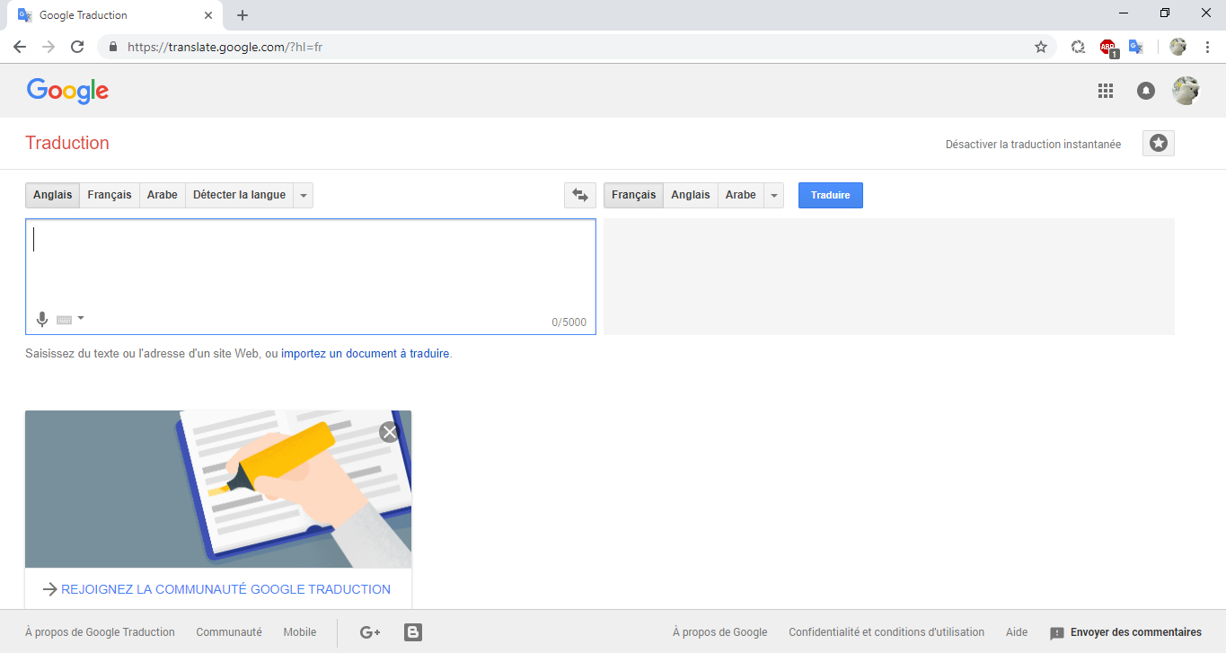Select Anglais as target language

(x=691, y=195)
